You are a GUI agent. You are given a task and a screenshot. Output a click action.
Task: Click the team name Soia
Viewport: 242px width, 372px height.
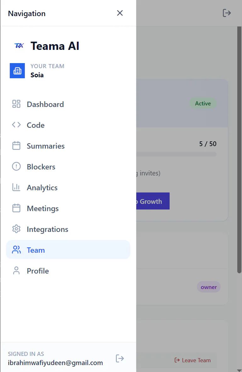(x=37, y=75)
